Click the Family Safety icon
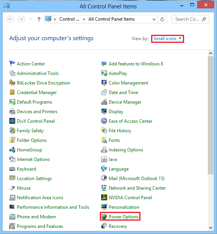 pos(12,130)
